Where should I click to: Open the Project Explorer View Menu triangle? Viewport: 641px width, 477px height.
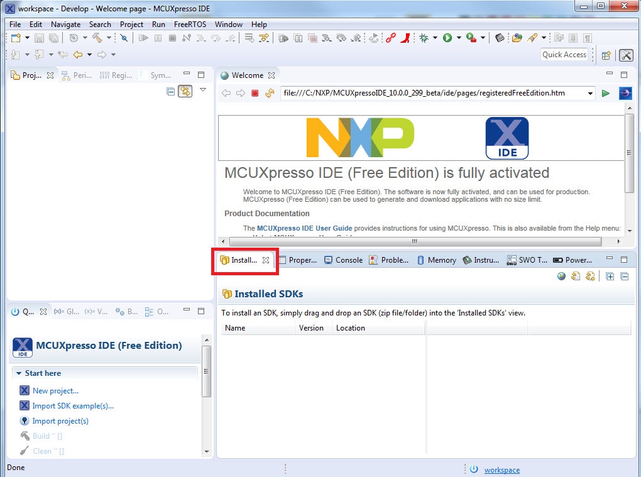pos(202,90)
